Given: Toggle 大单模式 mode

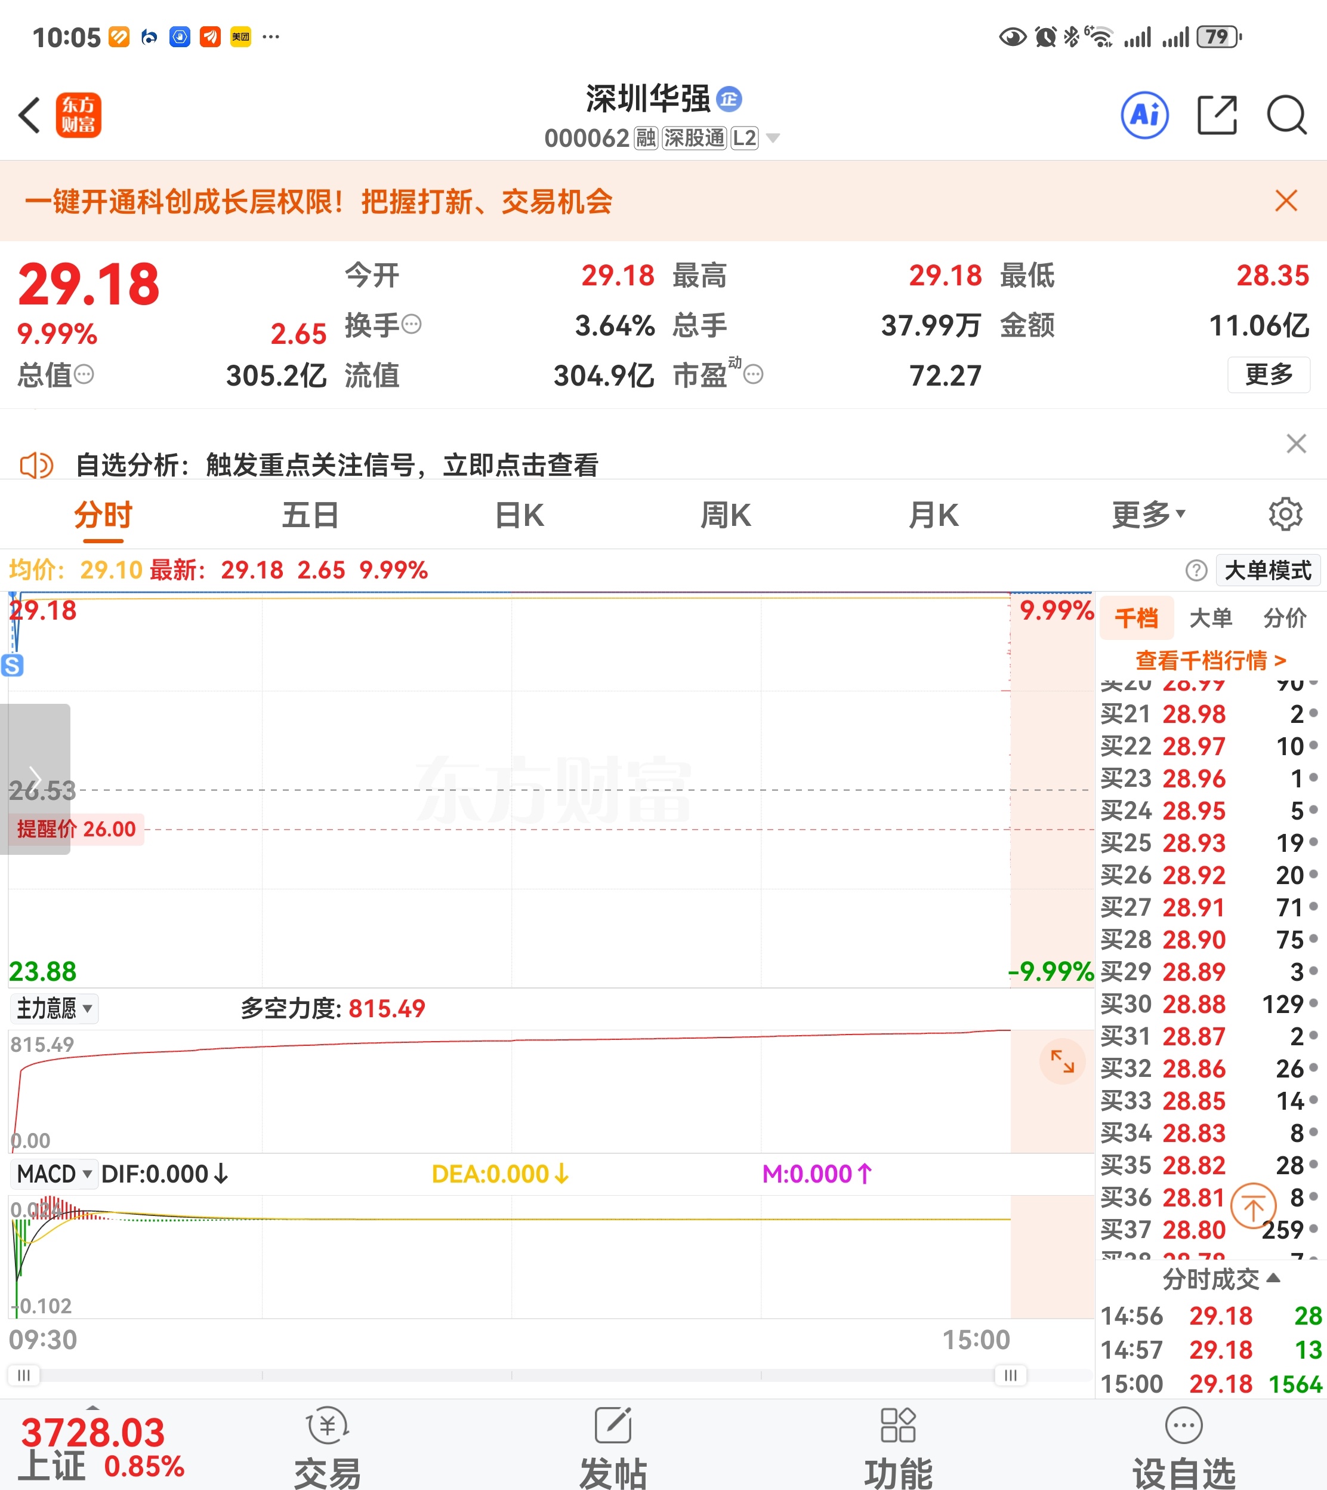Looking at the screenshot, I should (1268, 569).
